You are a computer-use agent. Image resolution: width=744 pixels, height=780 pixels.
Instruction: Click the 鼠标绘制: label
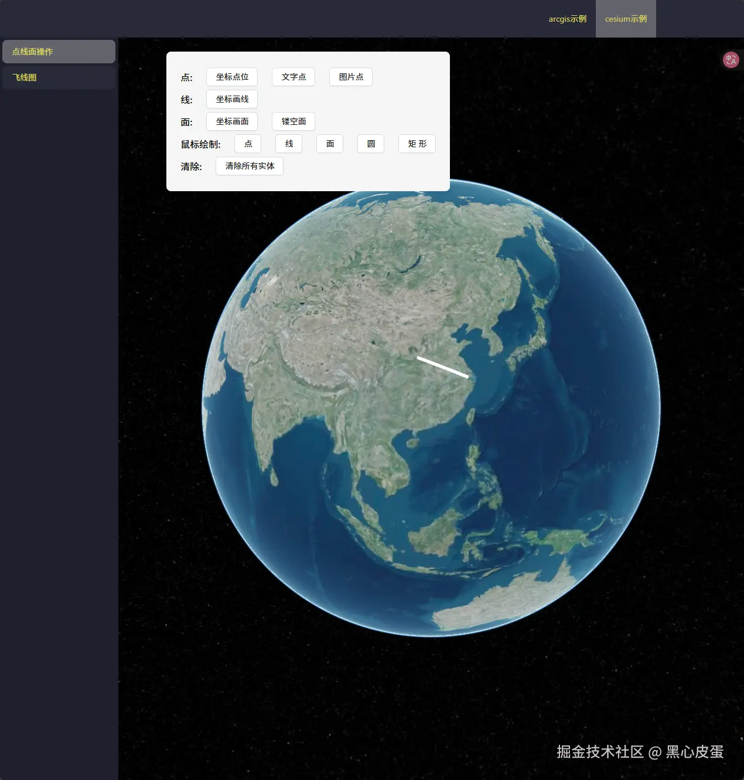200,144
